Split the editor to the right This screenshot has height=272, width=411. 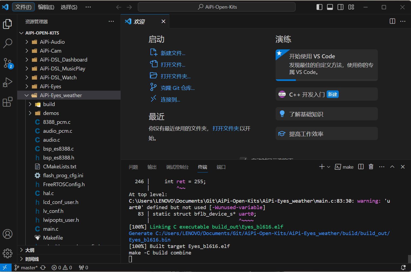pyautogui.click(x=392, y=21)
